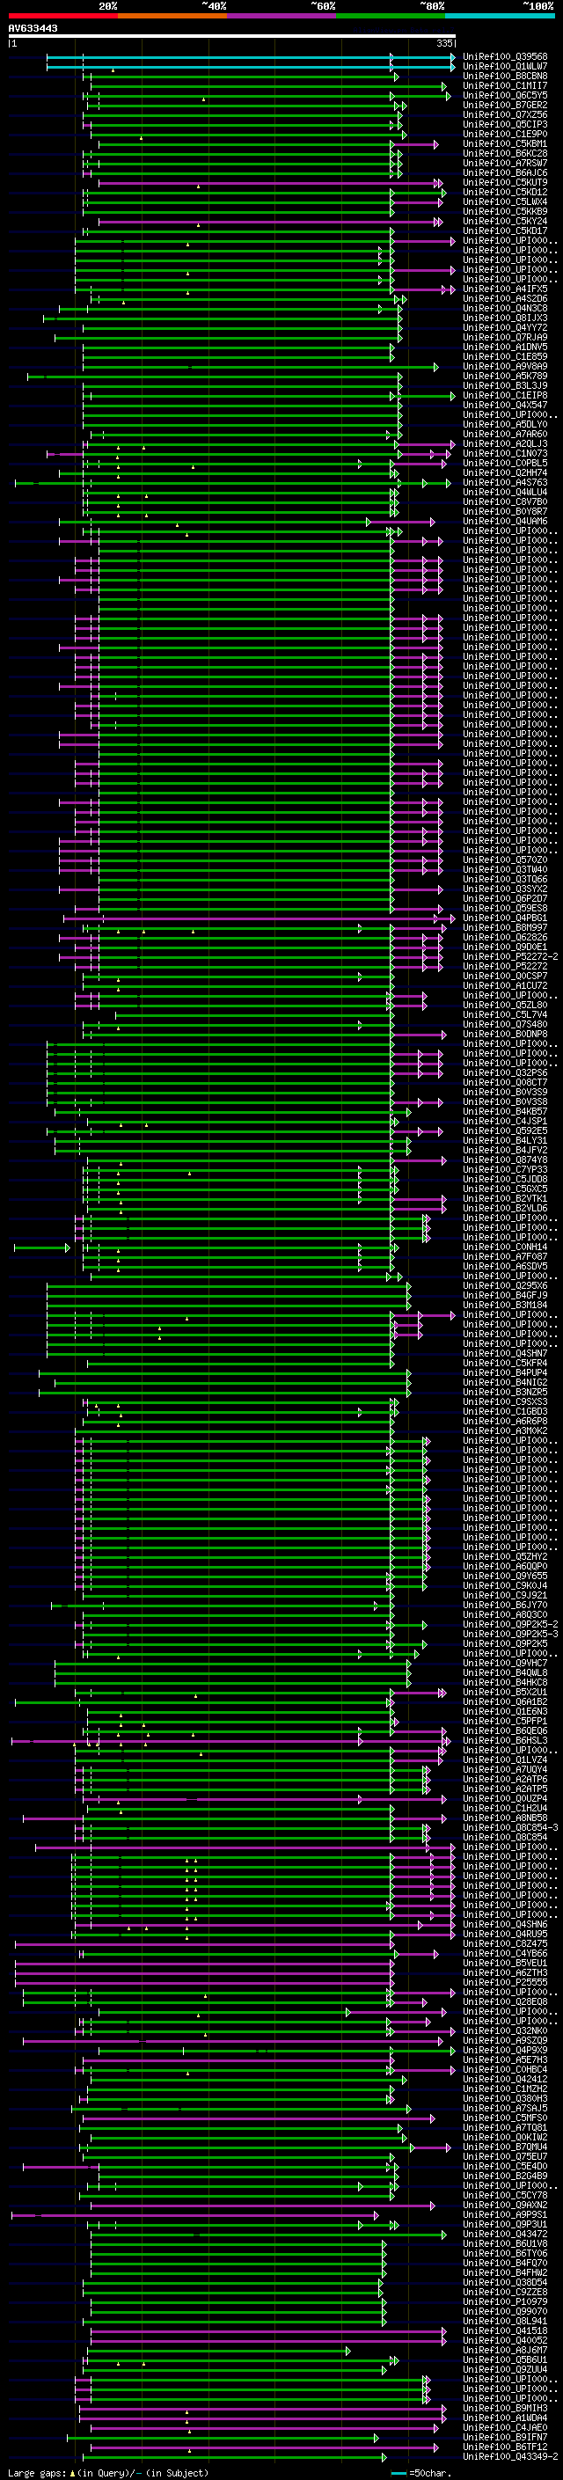The width and height of the screenshot is (563, 2480).
Task: Open the UniRef100_Q1WLW7 hit label
Action: pyautogui.click(x=505, y=67)
